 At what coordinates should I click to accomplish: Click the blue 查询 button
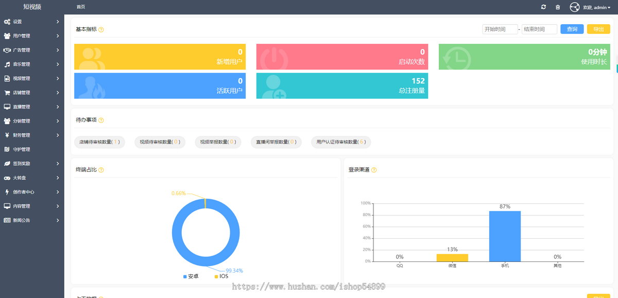point(572,29)
